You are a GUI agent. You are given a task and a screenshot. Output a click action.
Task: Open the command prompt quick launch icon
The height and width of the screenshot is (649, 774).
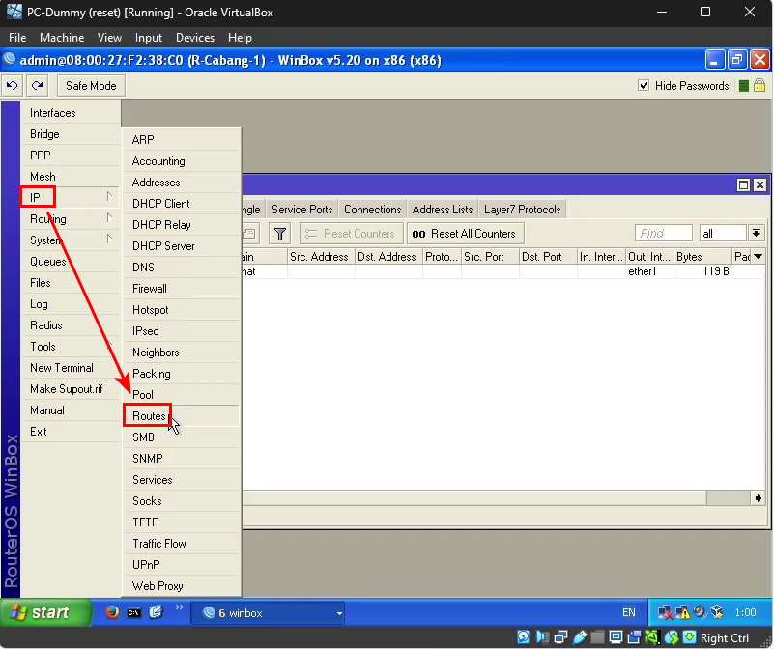click(133, 612)
